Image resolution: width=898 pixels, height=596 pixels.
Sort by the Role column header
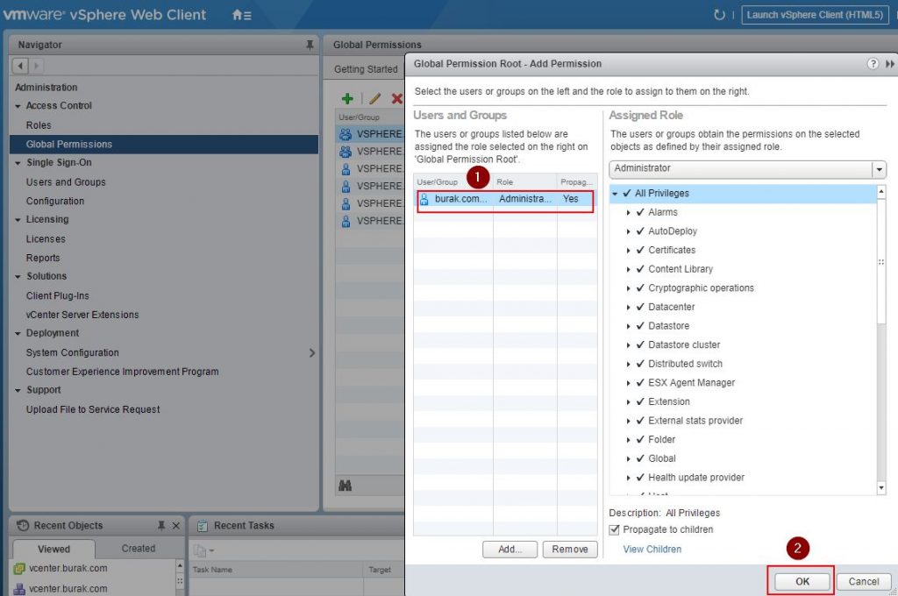(x=524, y=182)
